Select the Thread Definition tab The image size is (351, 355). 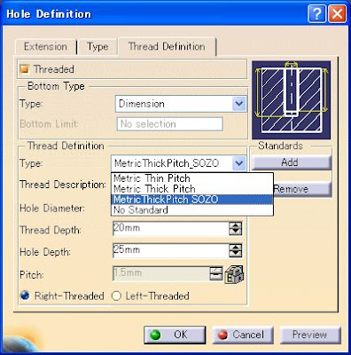click(x=167, y=46)
